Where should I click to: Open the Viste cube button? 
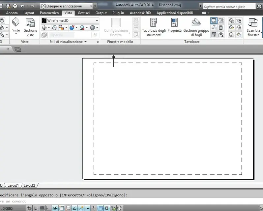(x=16, y=26)
